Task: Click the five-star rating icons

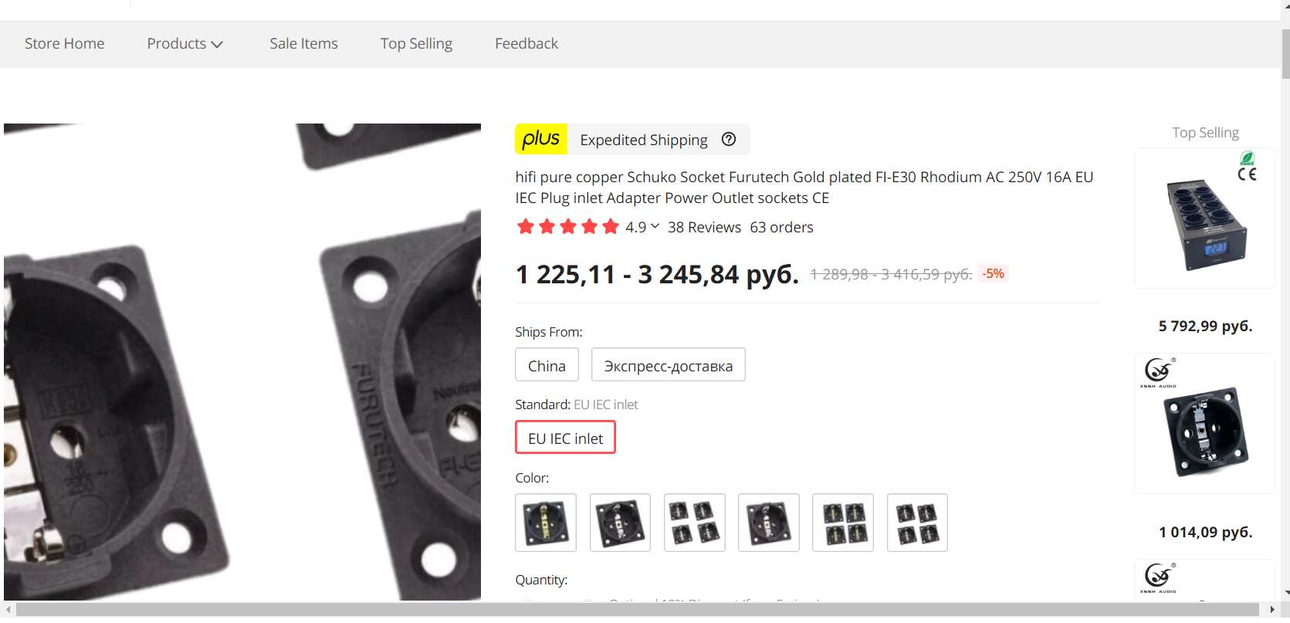Action: point(568,227)
